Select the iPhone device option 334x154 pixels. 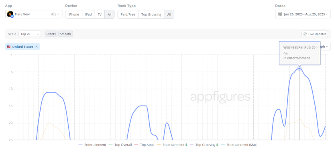click(74, 14)
